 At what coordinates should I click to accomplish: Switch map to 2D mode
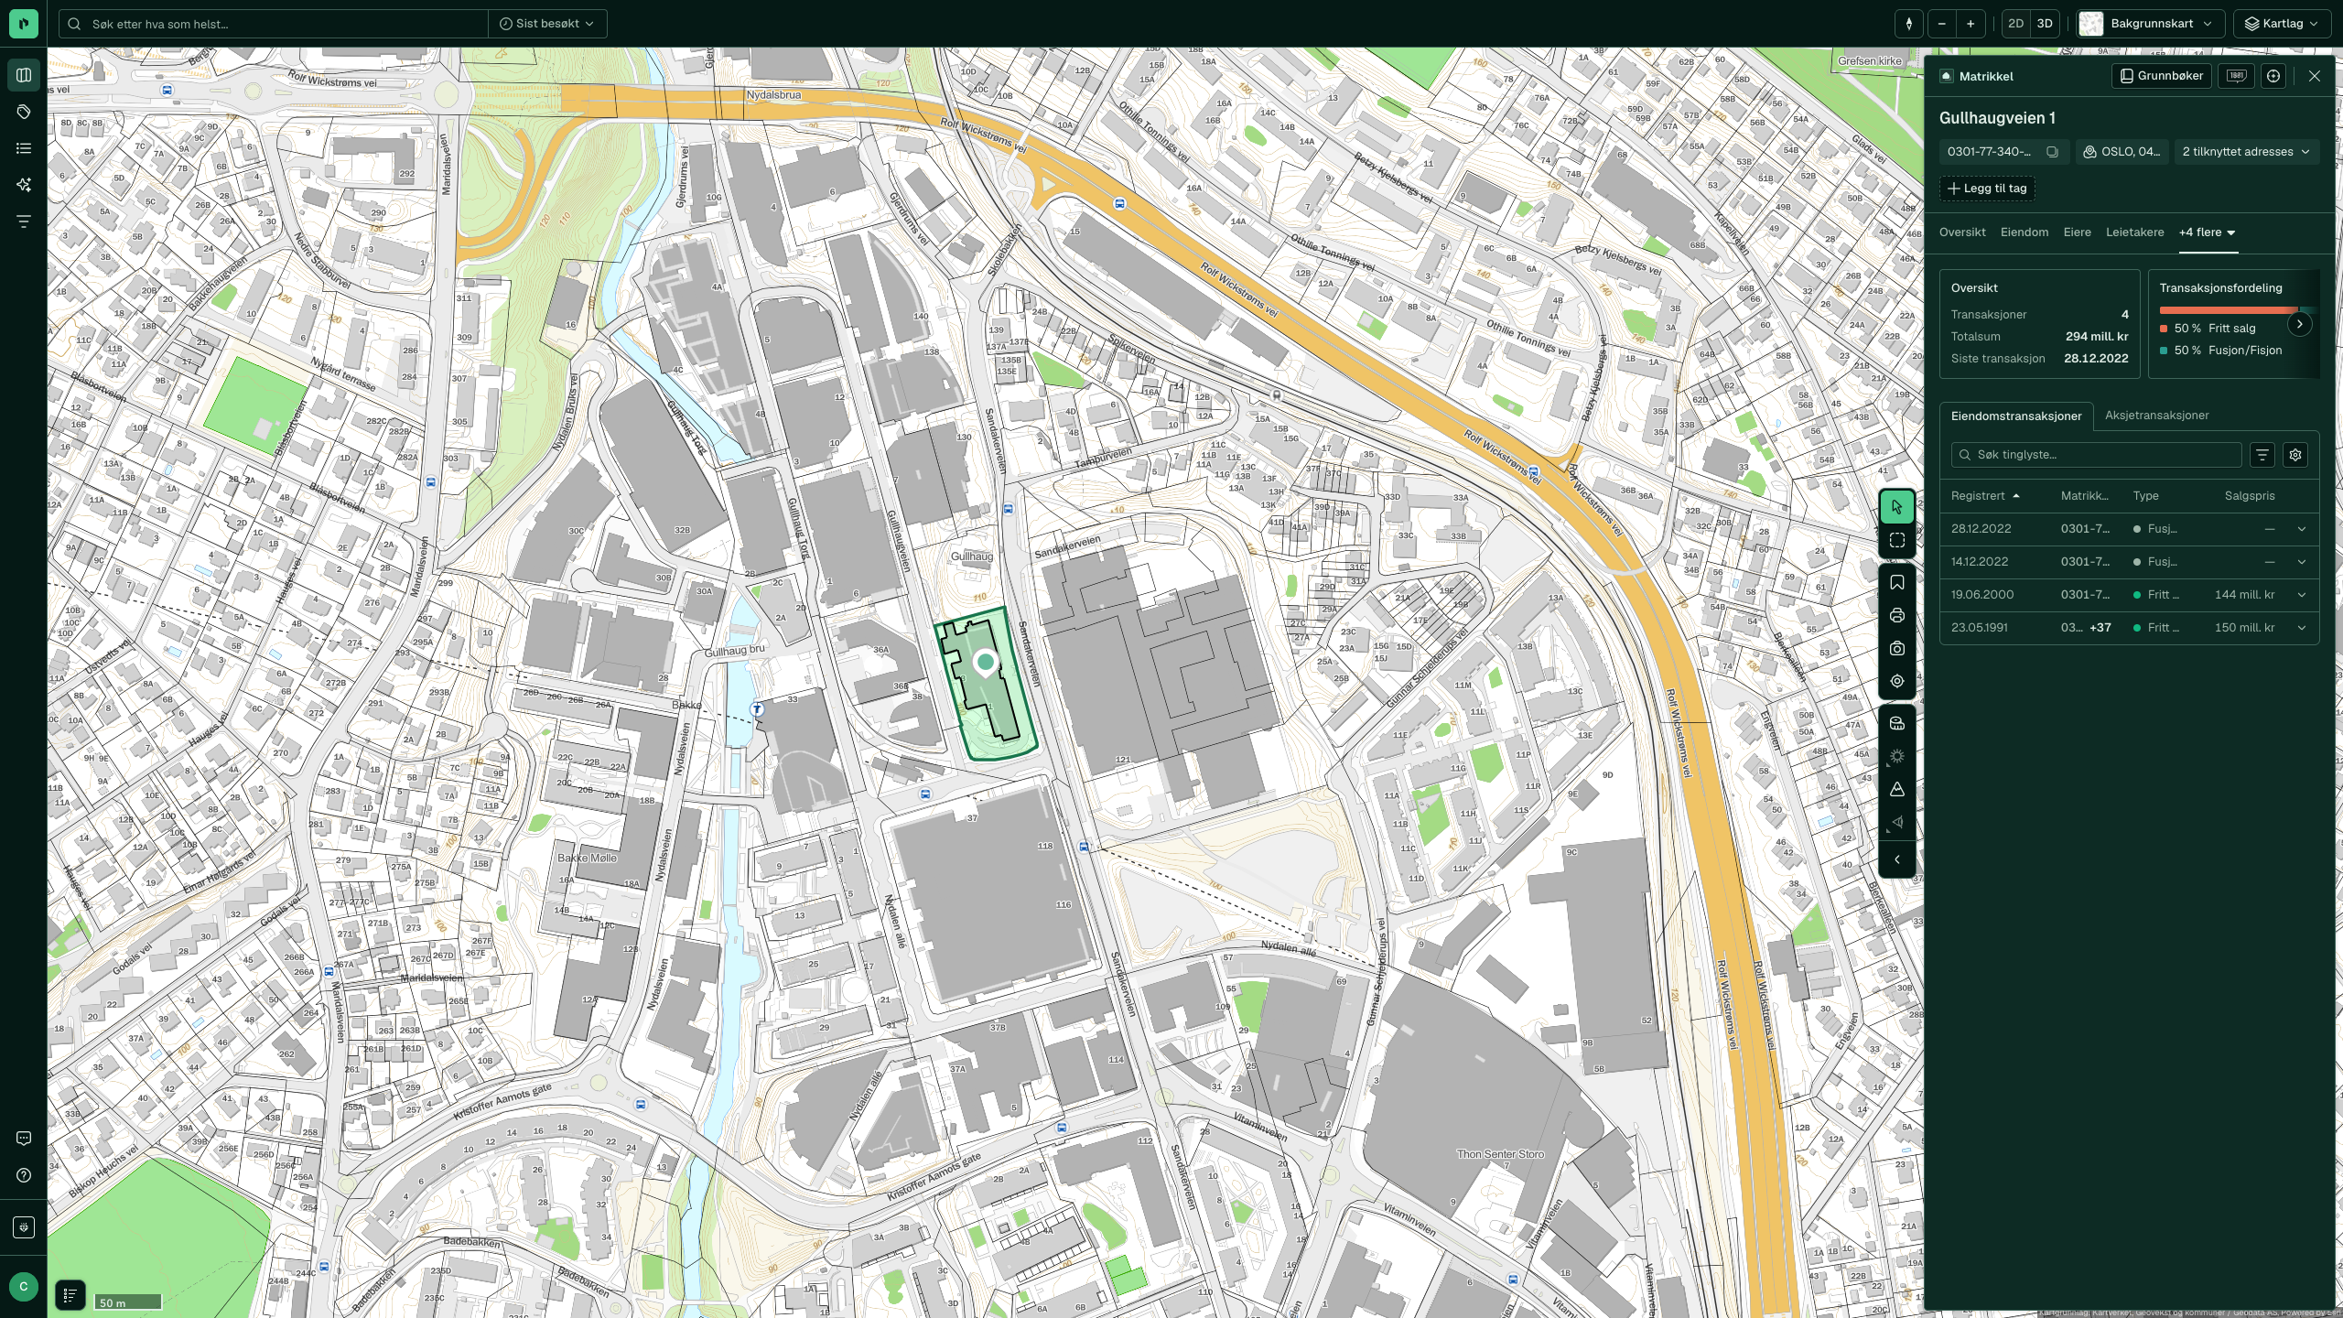click(2016, 24)
